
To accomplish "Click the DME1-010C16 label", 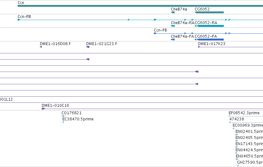I will tap(55, 106).
